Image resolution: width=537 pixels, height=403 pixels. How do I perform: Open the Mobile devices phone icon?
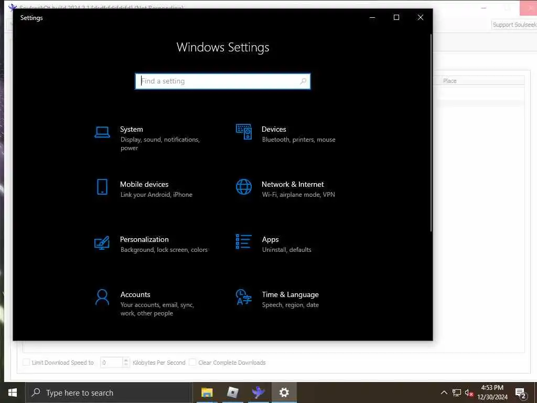102,187
